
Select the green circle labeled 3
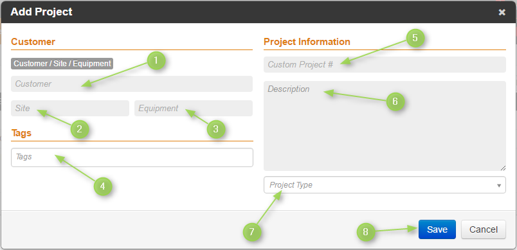click(216, 129)
